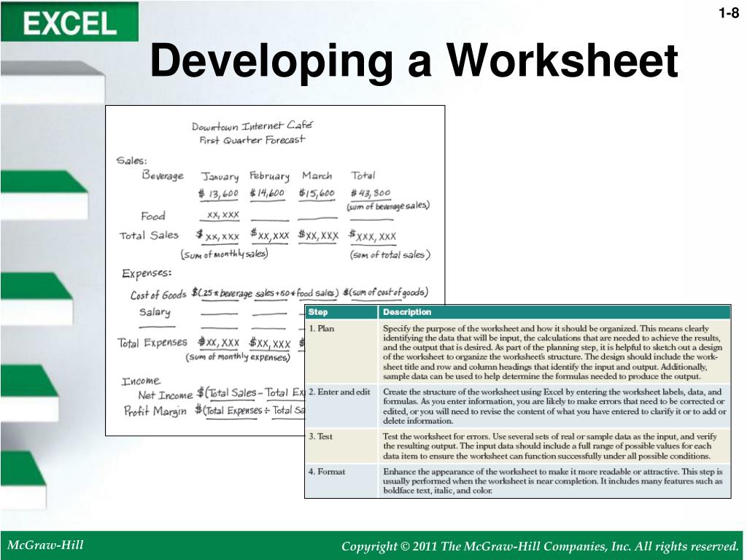Click the 'Profit Margin' row label
The width and height of the screenshot is (747, 560).
(155, 411)
